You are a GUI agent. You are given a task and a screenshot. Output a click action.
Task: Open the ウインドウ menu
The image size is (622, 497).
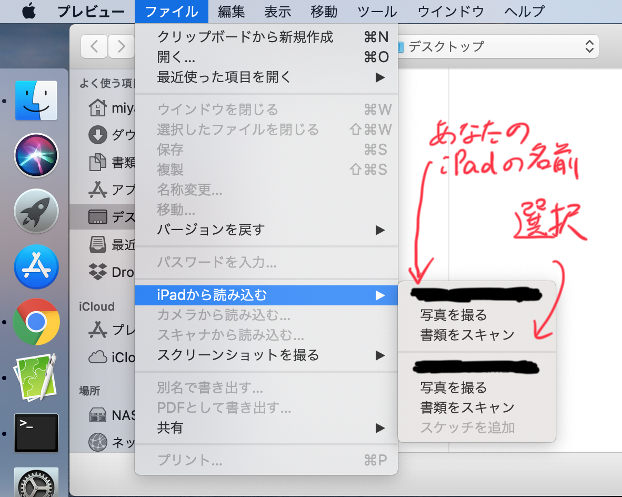click(x=451, y=12)
